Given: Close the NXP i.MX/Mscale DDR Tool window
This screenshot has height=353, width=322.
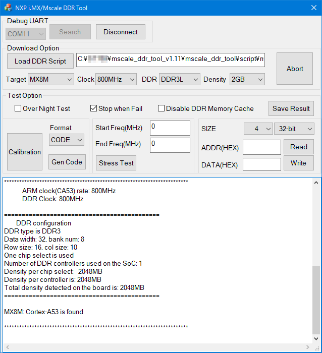Looking at the screenshot, I should coord(314,8).
